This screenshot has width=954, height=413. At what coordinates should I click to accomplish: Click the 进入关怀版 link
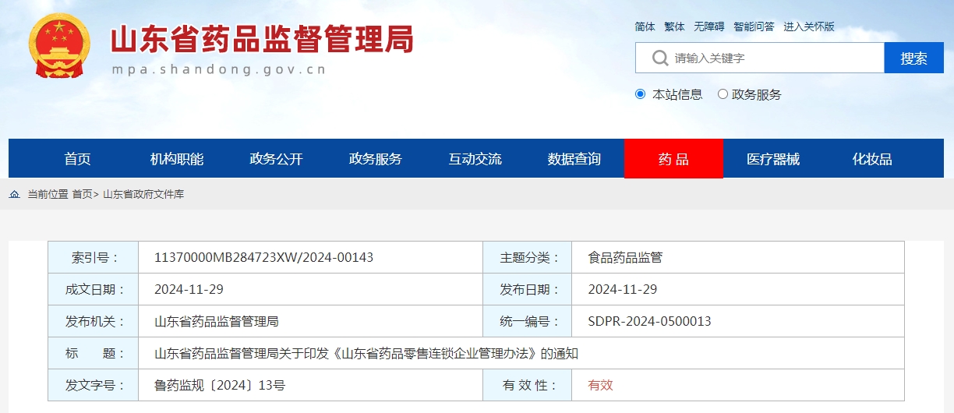[x=809, y=26]
